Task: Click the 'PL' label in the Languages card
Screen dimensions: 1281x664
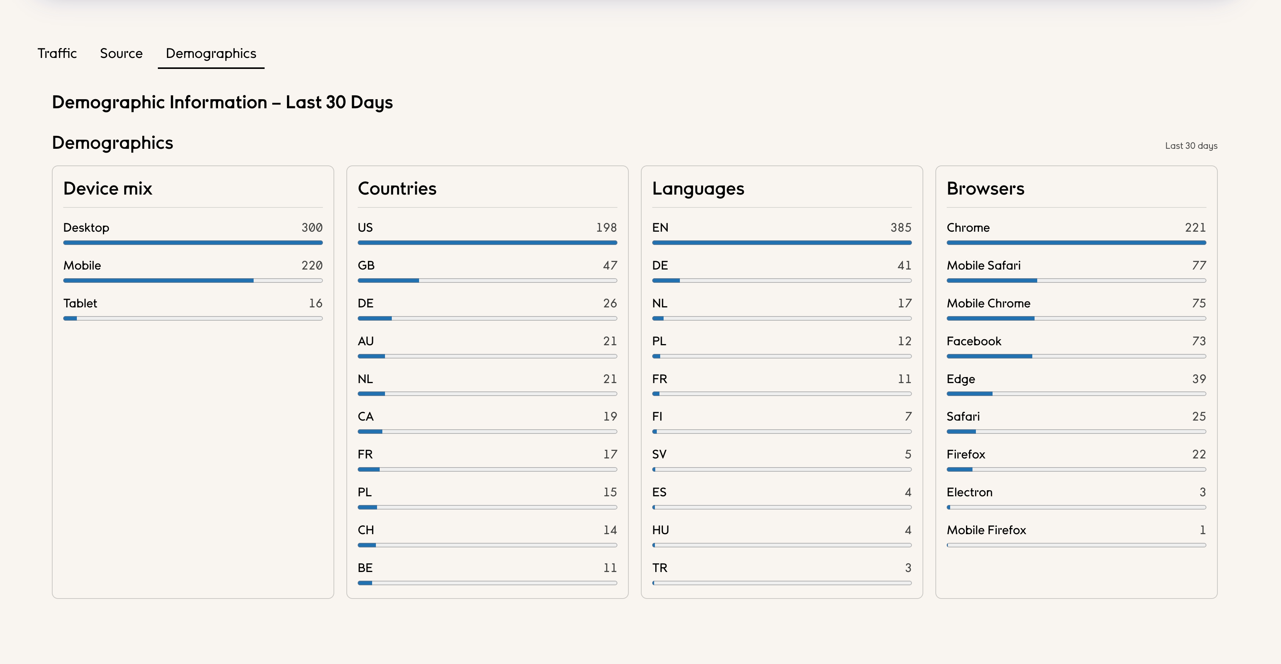Action: [x=659, y=341]
